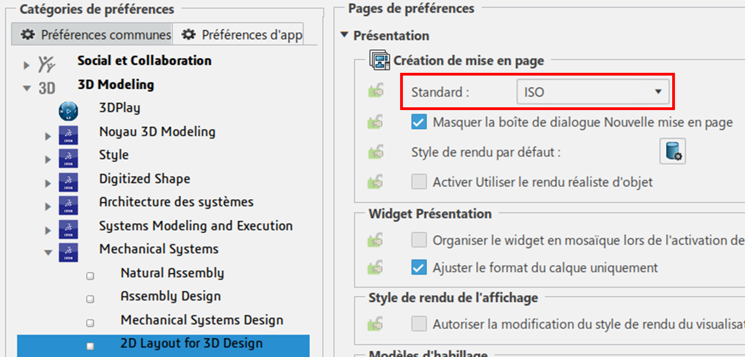Collapse the Présentation section triangle
Image resolution: width=745 pixels, height=357 pixels.
coord(344,36)
